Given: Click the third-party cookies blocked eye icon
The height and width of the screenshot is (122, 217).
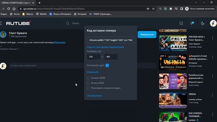Looking at the screenshot, I should pos(148,9).
